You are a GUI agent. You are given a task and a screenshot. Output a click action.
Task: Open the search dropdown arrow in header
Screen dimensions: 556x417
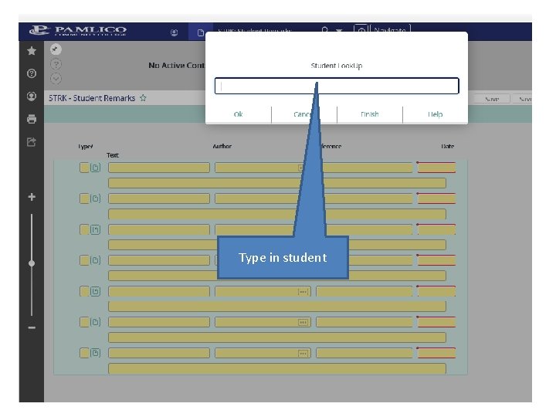[x=339, y=31]
